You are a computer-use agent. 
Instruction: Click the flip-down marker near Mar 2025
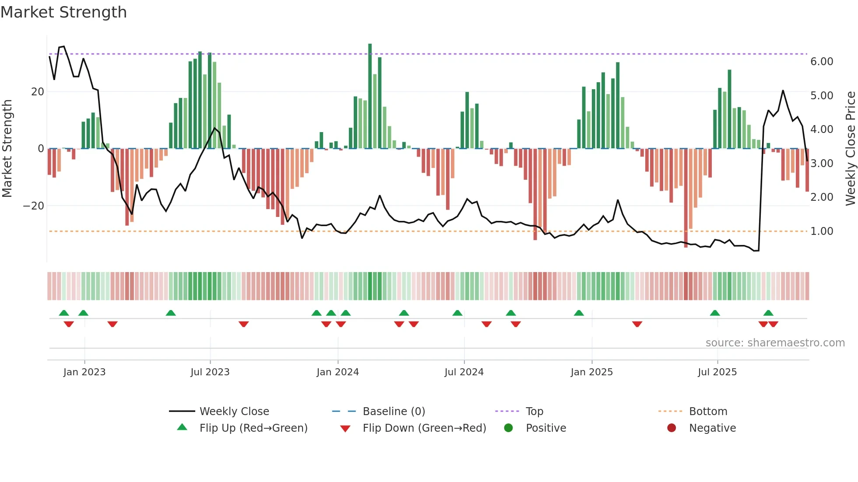637,324
